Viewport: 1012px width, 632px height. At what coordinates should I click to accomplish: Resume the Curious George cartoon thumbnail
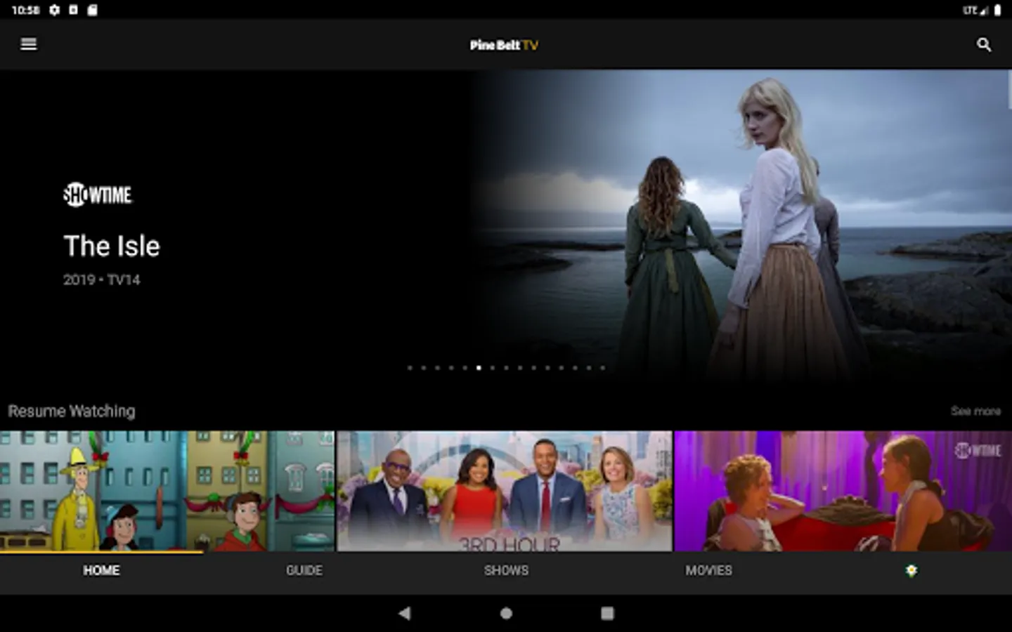point(167,491)
